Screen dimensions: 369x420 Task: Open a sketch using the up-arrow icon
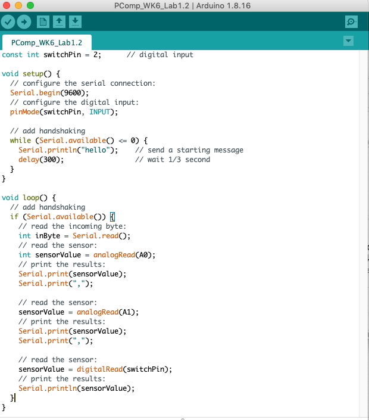tap(59, 21)
